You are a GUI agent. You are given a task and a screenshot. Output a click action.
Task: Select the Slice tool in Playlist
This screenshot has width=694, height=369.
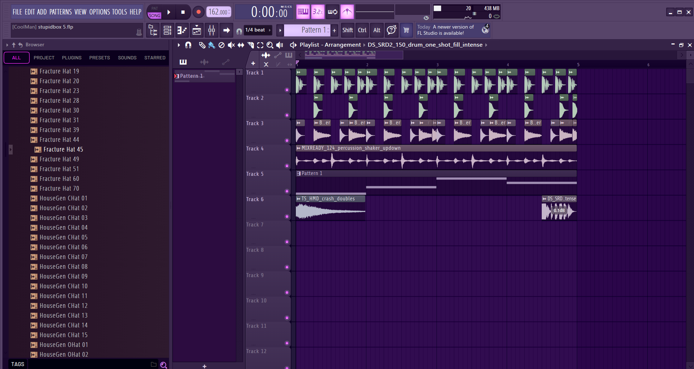pyautogui.click(x=251, y=45)
